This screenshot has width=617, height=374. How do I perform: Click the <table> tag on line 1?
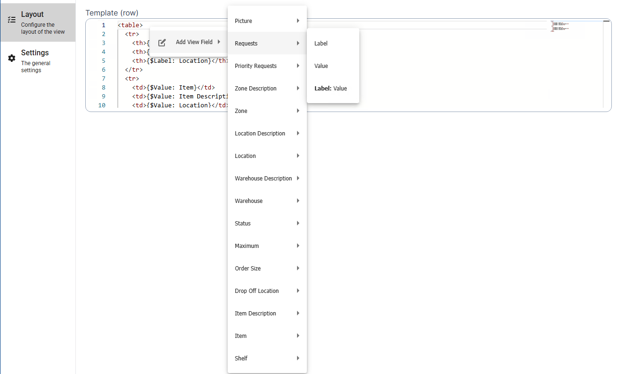pyautogui.click(x=130, y=25)
